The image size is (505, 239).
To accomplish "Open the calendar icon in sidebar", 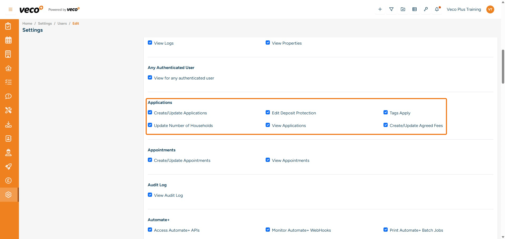I will pos(8,40).
